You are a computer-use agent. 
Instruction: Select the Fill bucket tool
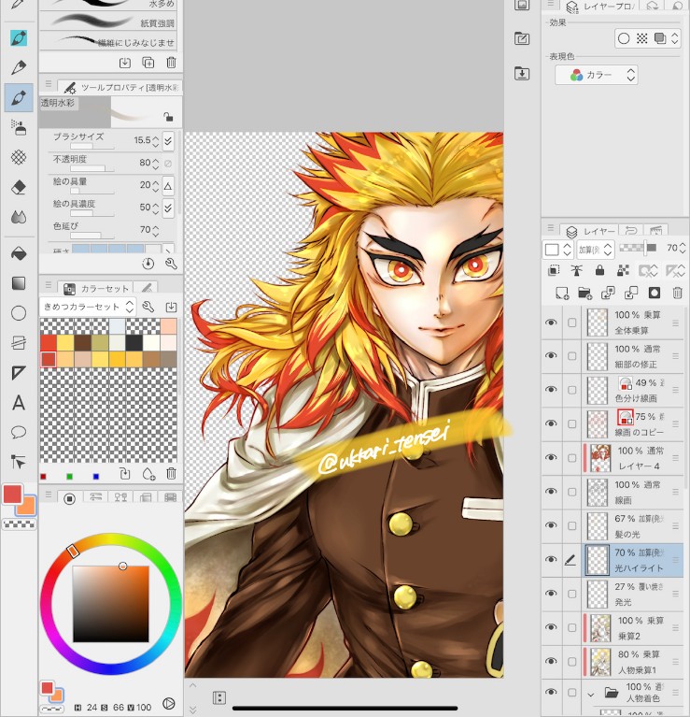pos(19,253)
